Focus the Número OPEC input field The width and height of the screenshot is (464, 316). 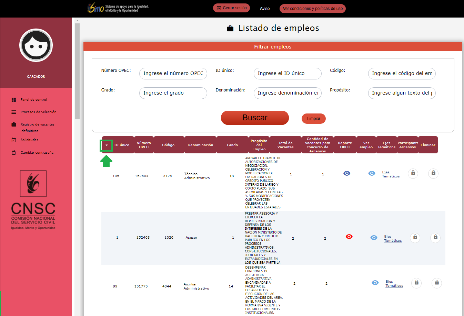173,74
